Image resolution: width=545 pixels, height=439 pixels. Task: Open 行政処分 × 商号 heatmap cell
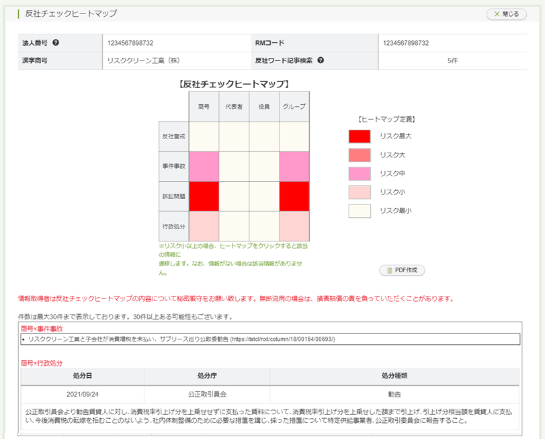coord(204,226)
